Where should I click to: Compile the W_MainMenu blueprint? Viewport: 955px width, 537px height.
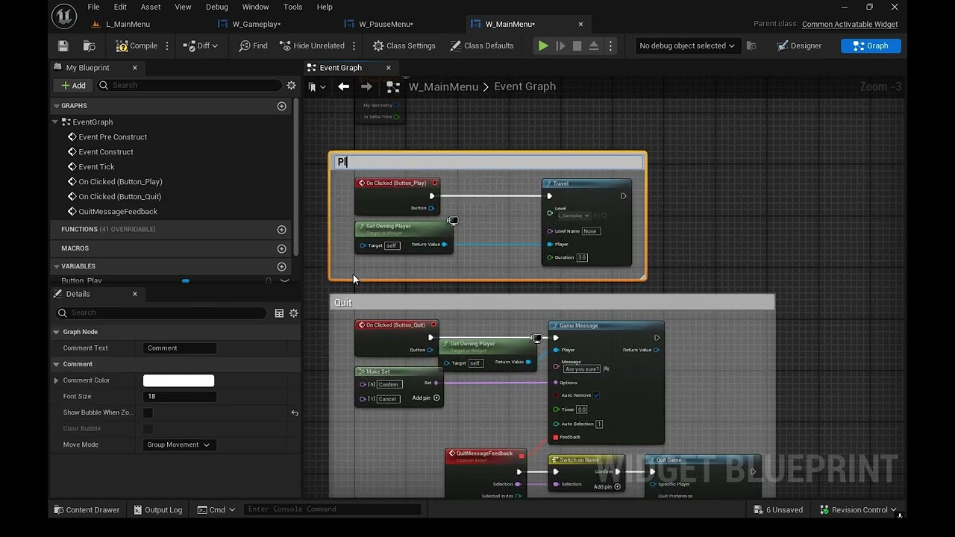137,45
